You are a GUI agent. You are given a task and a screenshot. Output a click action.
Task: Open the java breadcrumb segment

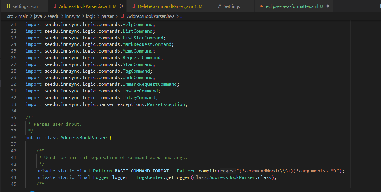[38, 16]
